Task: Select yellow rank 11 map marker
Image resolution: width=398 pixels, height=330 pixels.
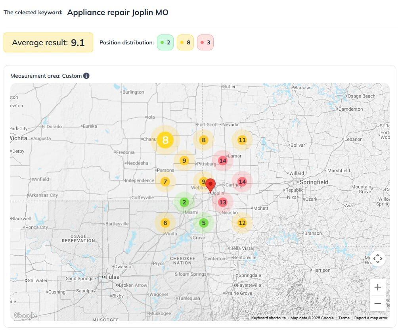Action: [242, 140]
